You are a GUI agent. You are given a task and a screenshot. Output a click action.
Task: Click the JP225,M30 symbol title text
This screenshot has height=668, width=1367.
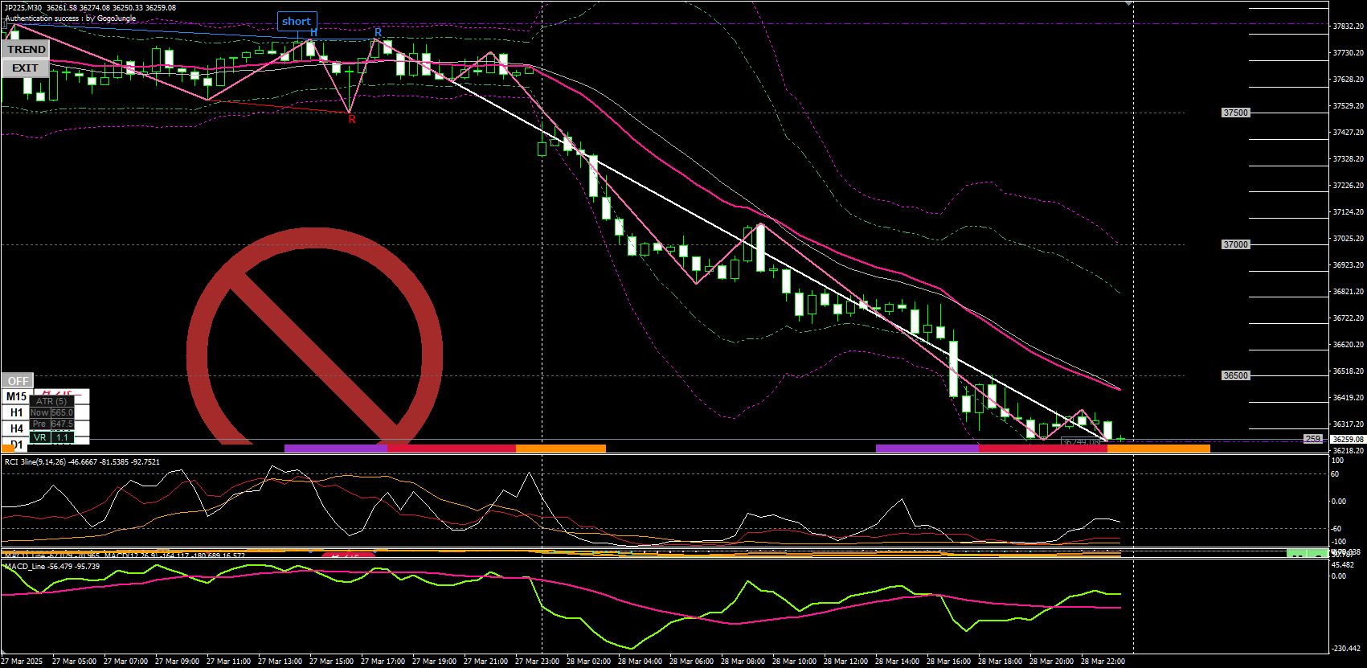click(24, 8)
